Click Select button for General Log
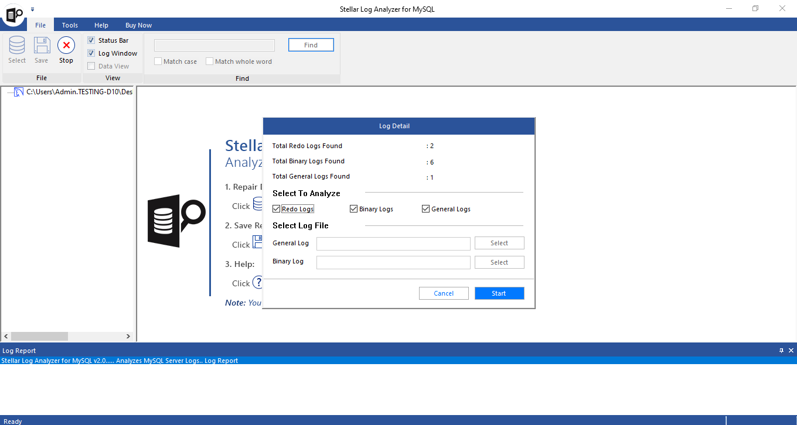The height and width of the screenshot is (425, 797). (x=499, y=243)
